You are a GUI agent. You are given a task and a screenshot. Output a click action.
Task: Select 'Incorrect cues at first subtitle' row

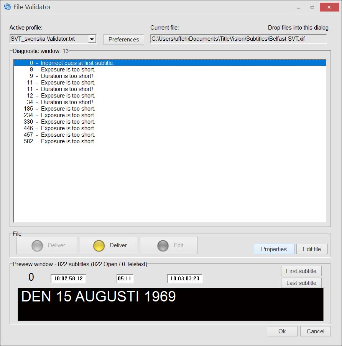tap(170, 63)
